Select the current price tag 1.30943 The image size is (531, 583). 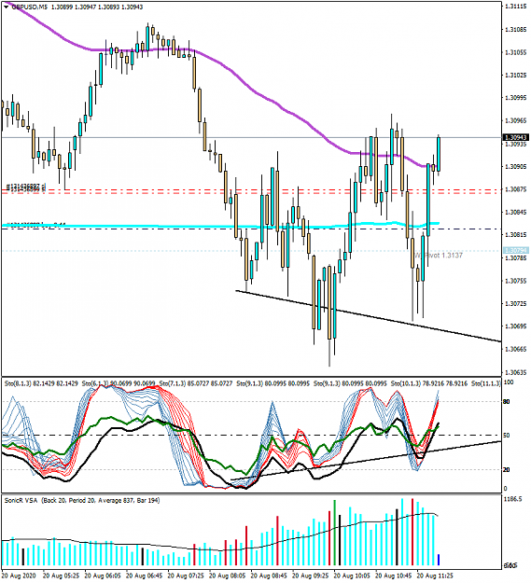[x=515, y=137]
